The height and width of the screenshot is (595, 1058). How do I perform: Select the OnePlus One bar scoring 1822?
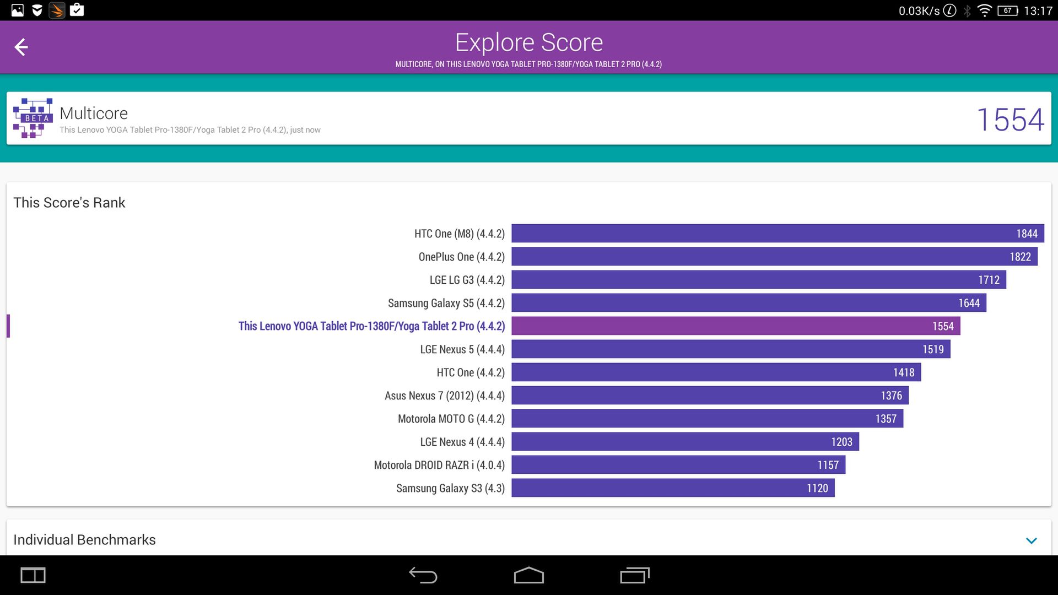774,257
